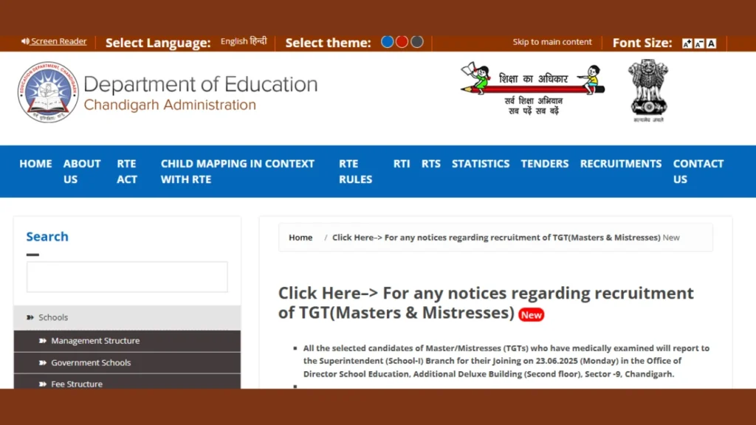Viewport: 756px width, 425px height.
Task: Select the blue theme swatch
Action: [x=387, y=41]
